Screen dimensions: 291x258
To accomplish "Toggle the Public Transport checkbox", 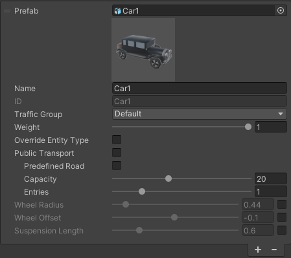I will pyautogui.click(x=117, y=153).
